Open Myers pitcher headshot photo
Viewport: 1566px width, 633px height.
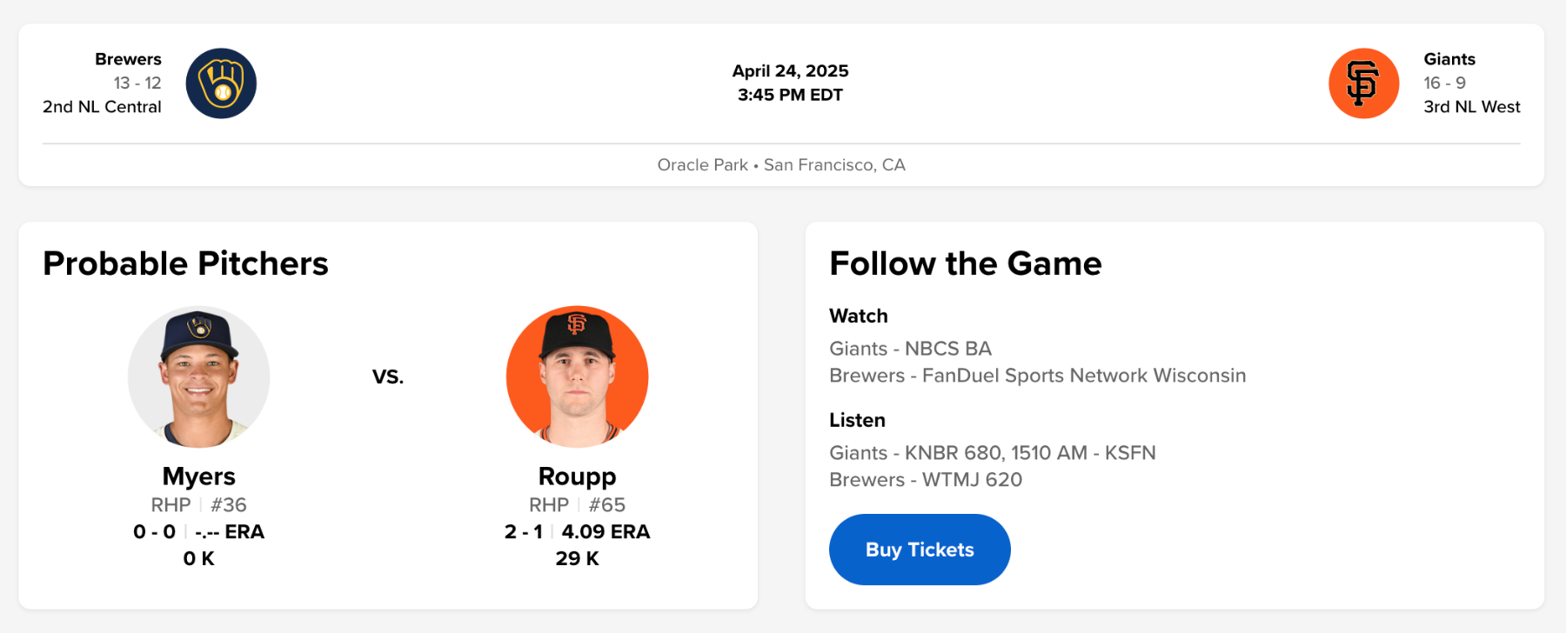coord(199,376)
